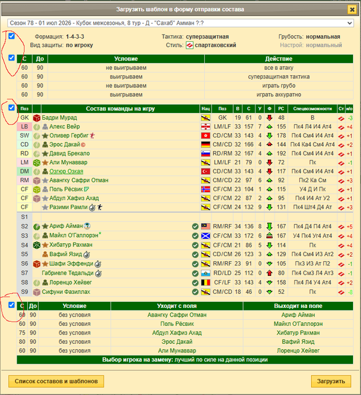Click Лоренцо Хейвег in substitutions table
Screen dimensions: 361x395
pos(298,351)
